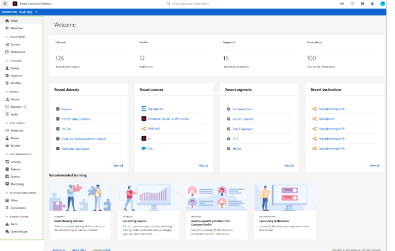Toggle the hamburger navigation menu
The image size is (395, 251).
click(x=5, y=4)
